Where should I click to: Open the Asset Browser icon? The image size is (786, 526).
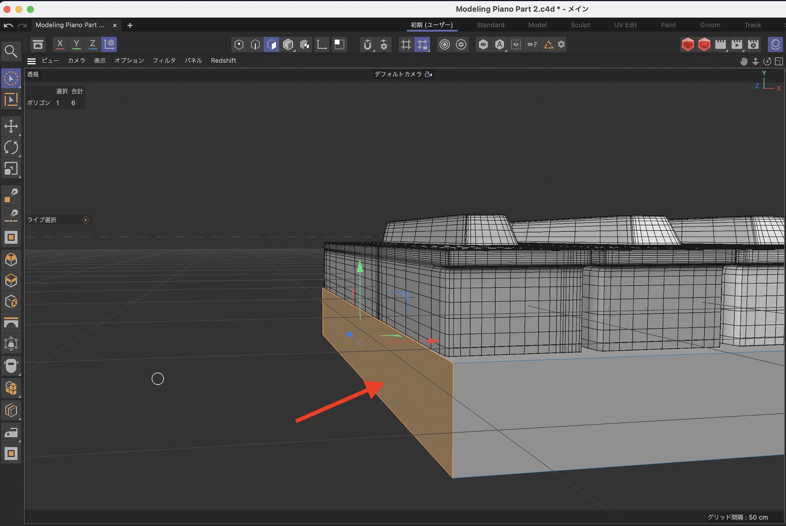[38, 44]
